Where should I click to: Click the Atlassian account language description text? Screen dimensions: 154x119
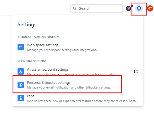(x=72, y=74)
